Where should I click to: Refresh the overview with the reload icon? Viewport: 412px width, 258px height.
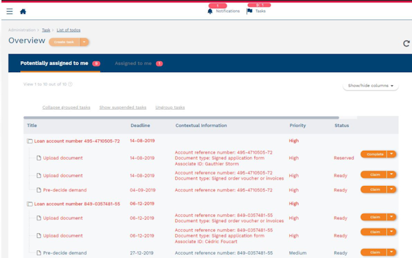click(x=407, y=43)
